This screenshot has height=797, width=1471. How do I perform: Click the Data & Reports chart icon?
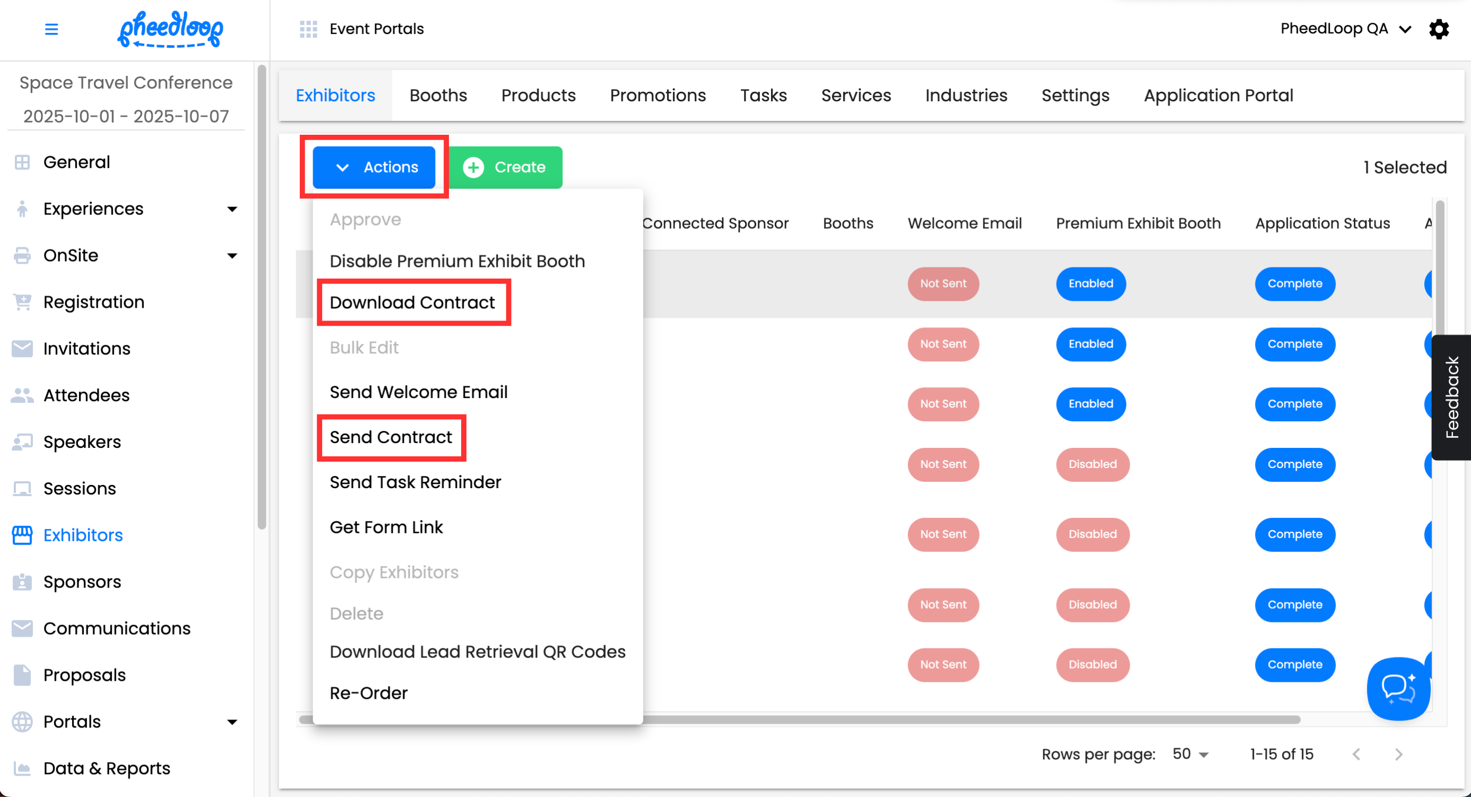point(22,768)
